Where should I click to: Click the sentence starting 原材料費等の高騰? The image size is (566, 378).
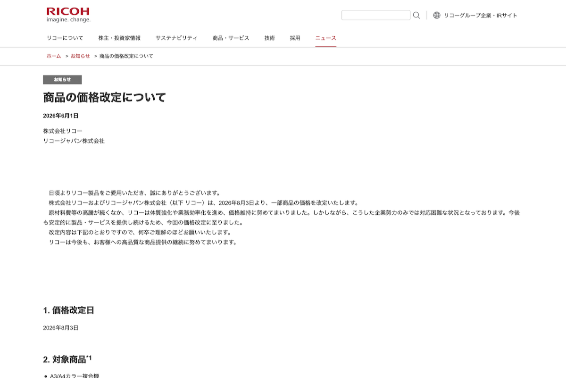coord(282,218)
